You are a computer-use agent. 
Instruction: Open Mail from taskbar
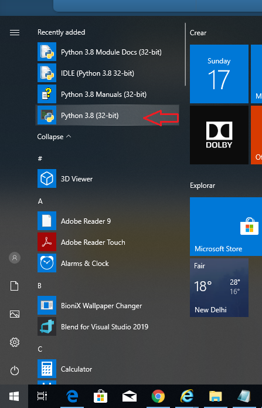pyautogui.click(x=130, y=396)
